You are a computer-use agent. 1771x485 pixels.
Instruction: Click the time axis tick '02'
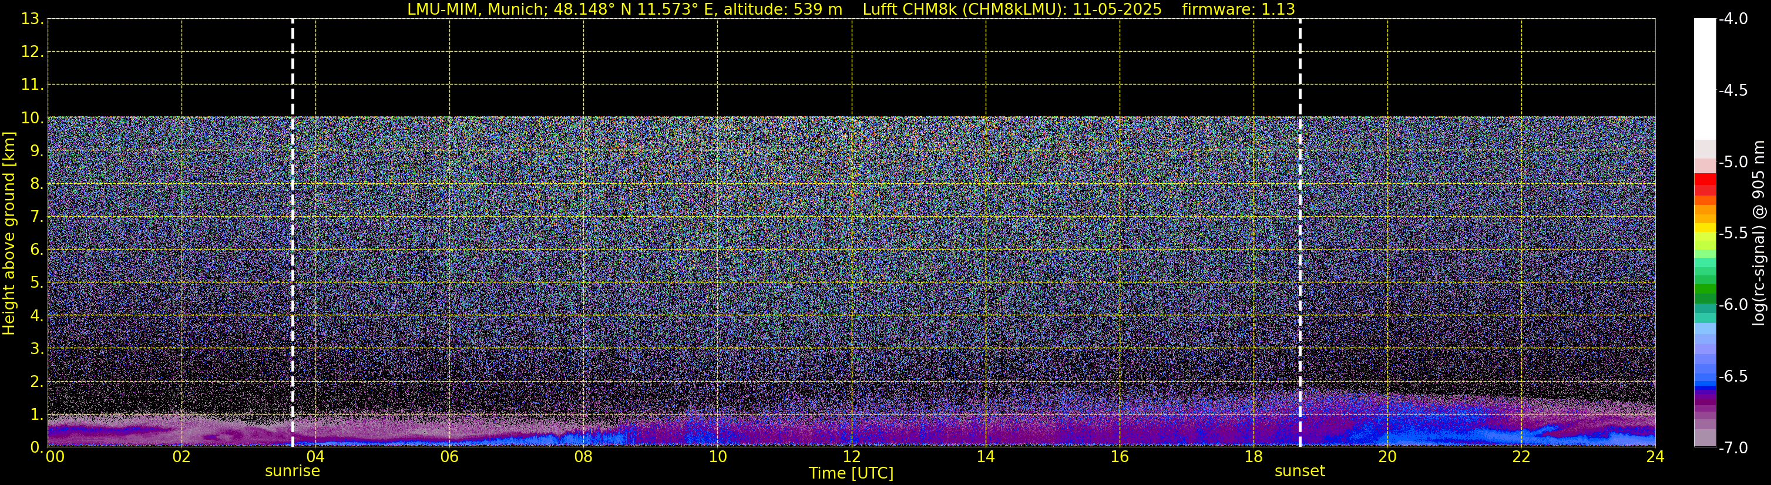coord(182,457)
